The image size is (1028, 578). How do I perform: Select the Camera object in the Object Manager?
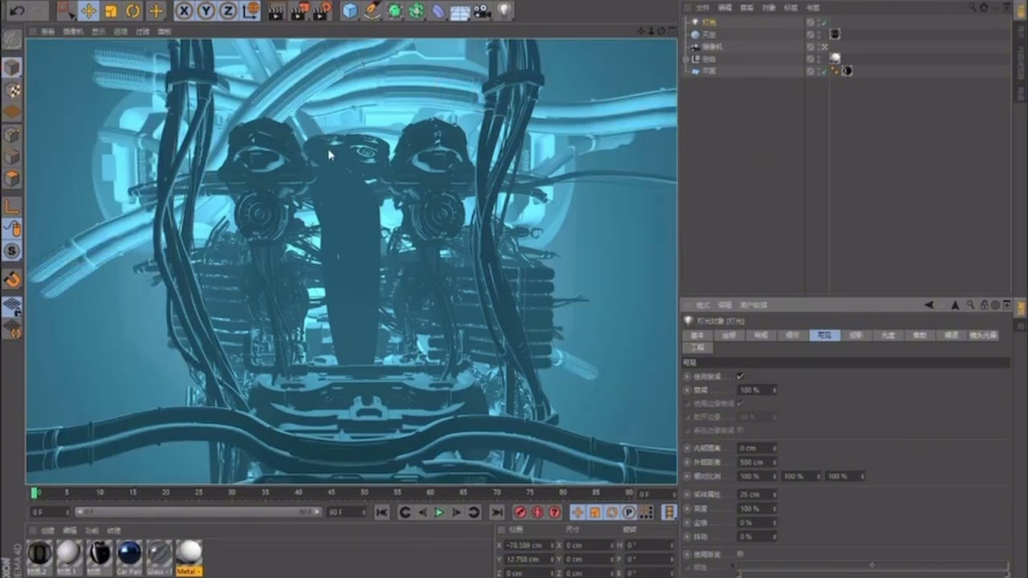712,47
